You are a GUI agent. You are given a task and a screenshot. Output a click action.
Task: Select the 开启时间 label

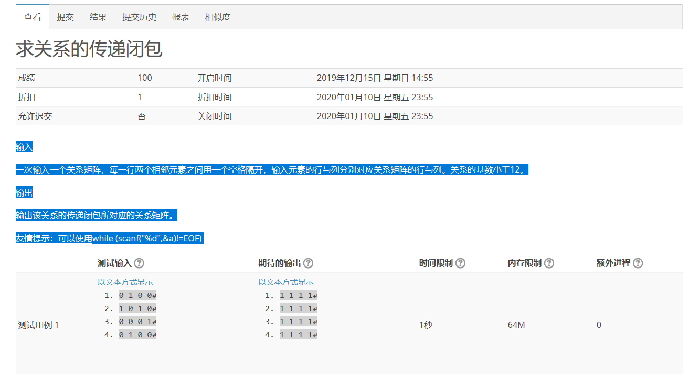[x=215, y=78]
